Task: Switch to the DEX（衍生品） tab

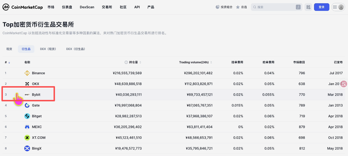Action: click(x=76, y=49)
